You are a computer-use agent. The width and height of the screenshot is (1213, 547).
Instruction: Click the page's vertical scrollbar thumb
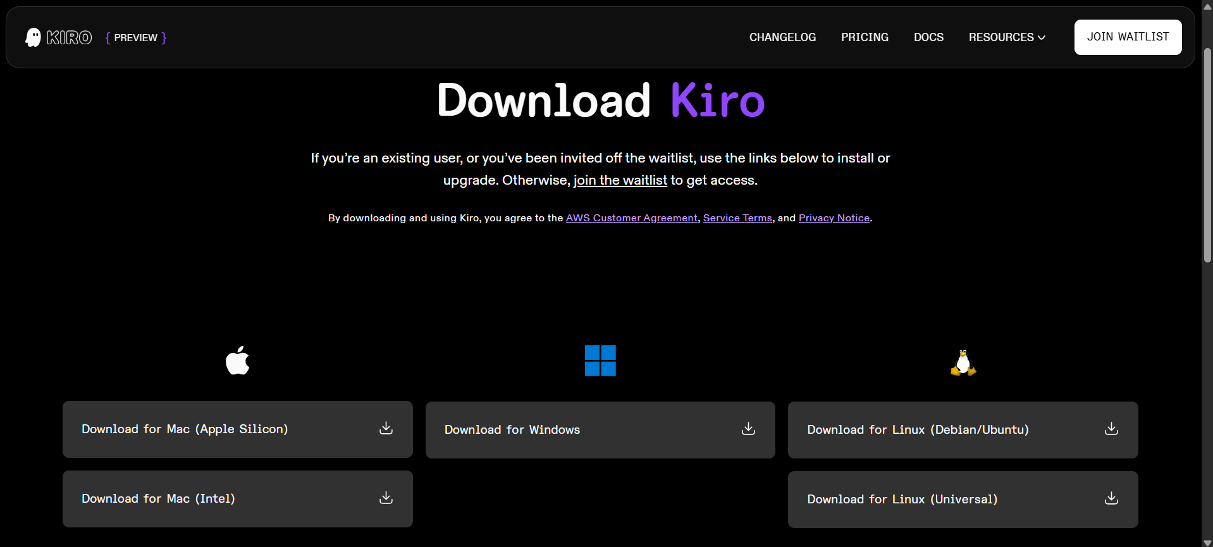(1207, 155)
